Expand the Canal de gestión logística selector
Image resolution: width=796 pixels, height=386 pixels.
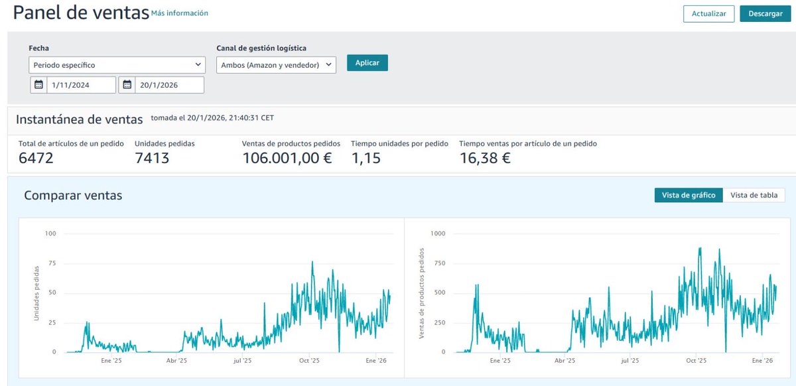(x=276, y=64)
